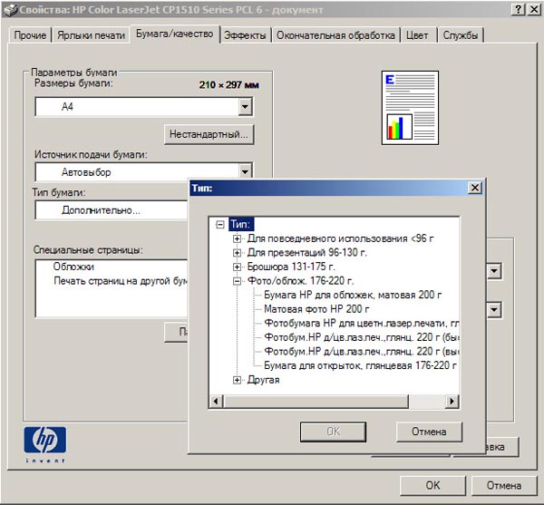
Task: Go to Окончательная обработка tab
Action: (335, 35)
